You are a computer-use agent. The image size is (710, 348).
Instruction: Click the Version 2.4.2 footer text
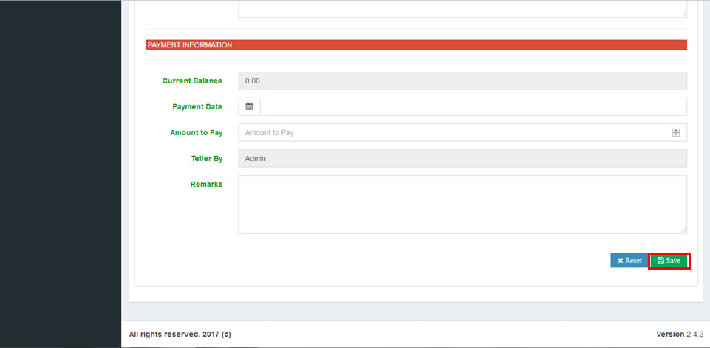(x=680, y=335)
